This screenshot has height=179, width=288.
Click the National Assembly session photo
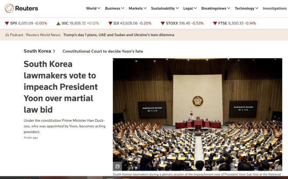197,114
